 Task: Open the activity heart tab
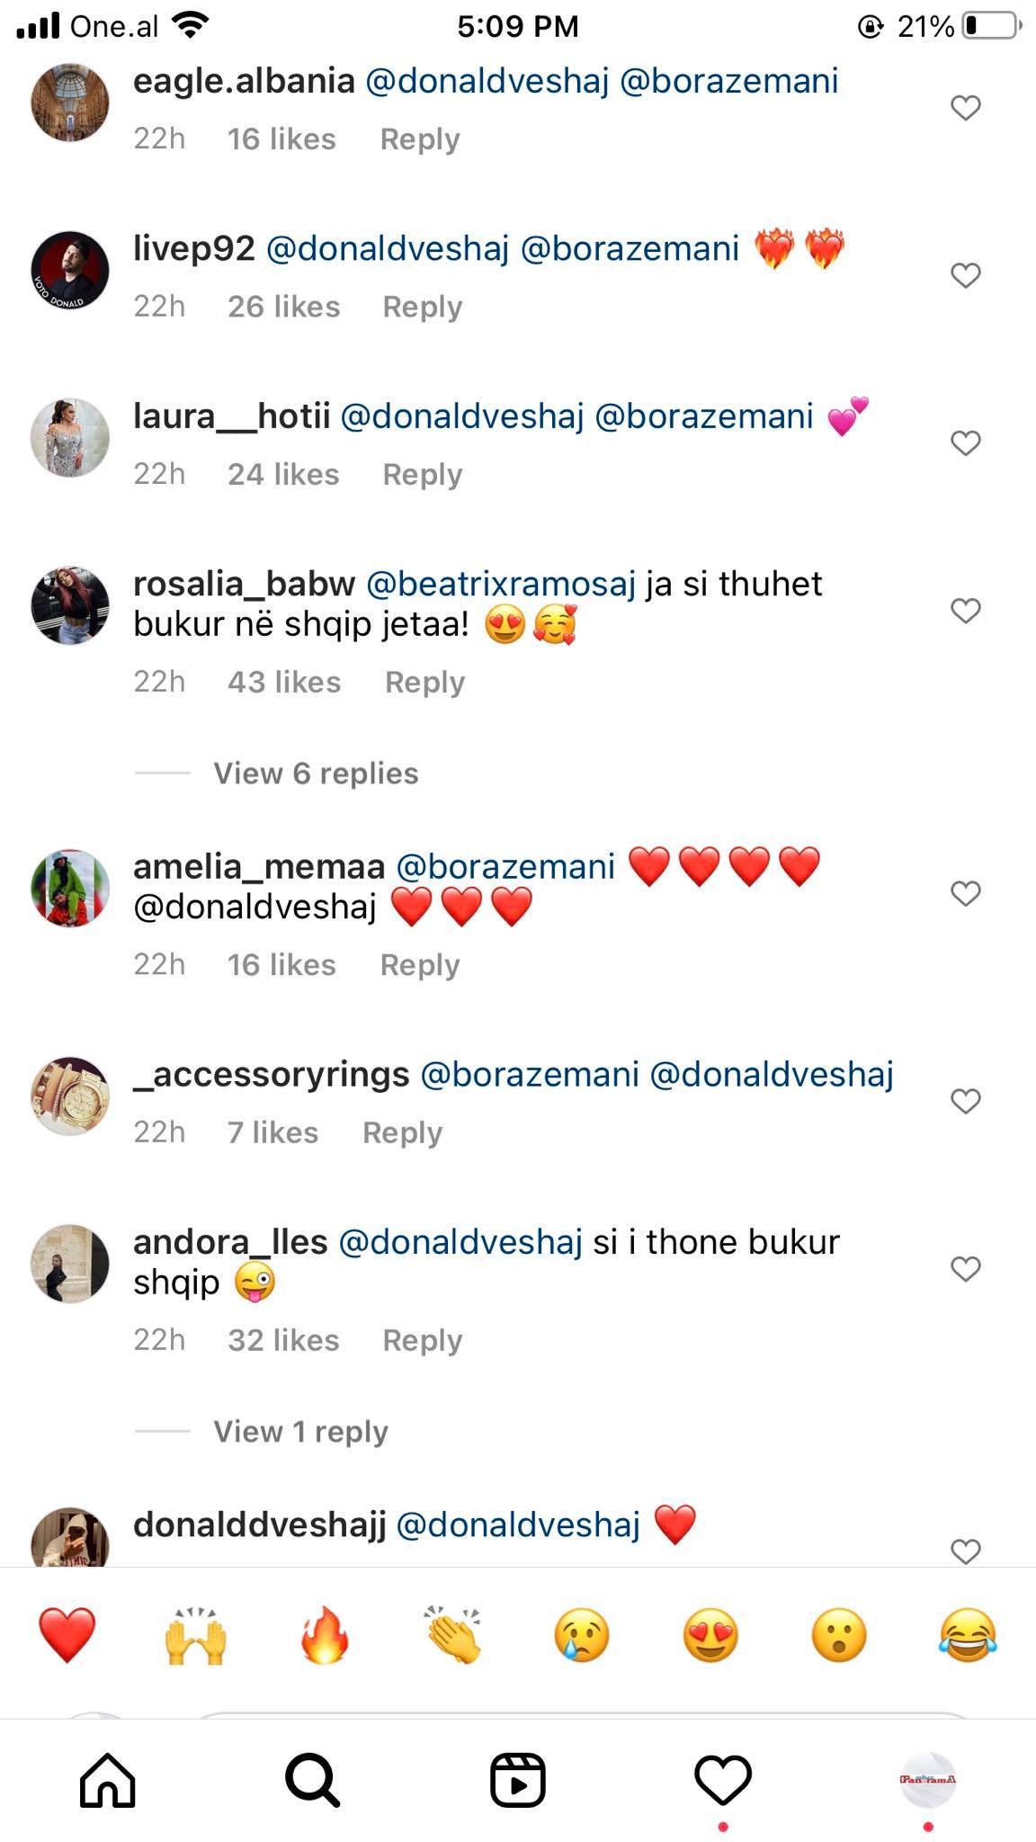(x=722, y=1779)
